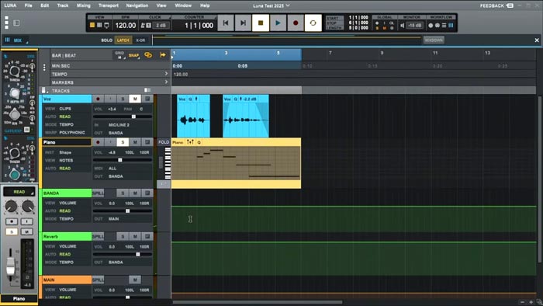Viewport: 543px width, 306px height.
Task: Click the mixer columns view icon
Action: click(99, 26)
